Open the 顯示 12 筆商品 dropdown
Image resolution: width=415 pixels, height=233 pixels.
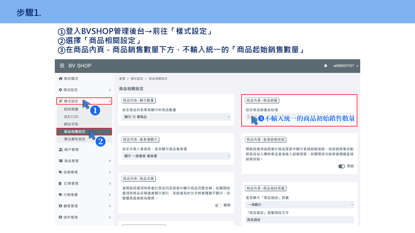[176, 117]
